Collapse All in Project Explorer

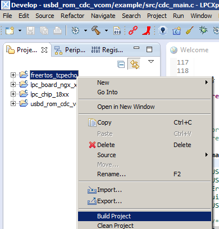[x=121, y=65]
